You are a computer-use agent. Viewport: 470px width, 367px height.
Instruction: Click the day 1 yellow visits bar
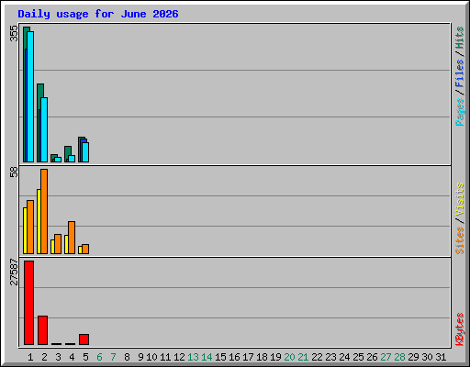click(25, 230)
